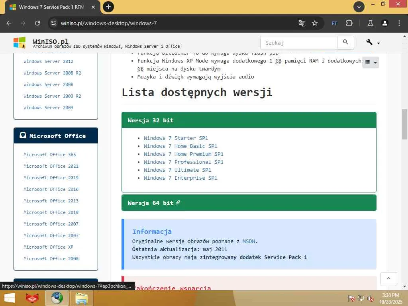This screenshot has height=306, width=408.
Task: Open Microsoft Office 2019 link
Action: pos(51,178)
